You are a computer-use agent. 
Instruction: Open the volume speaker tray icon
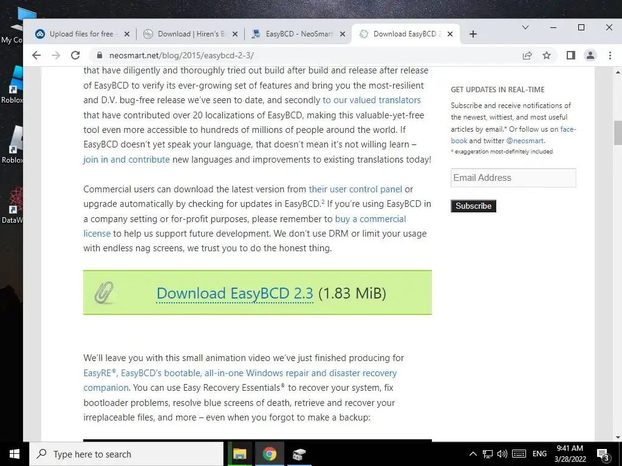coord(502,454)
